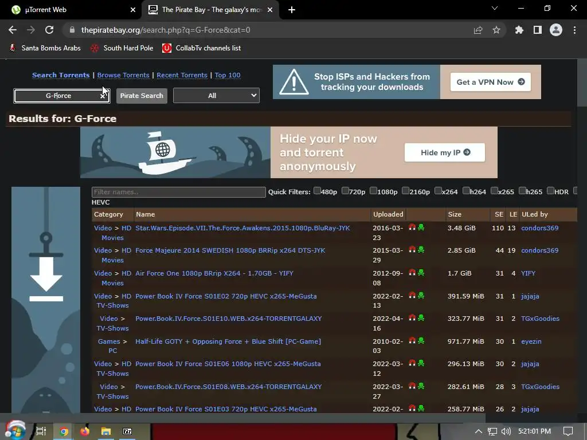The height and width of the screenshot is (440, 587).
Task: Toggle the x264 quick filter
Action: pyautogui.click(x=438, y=191)
